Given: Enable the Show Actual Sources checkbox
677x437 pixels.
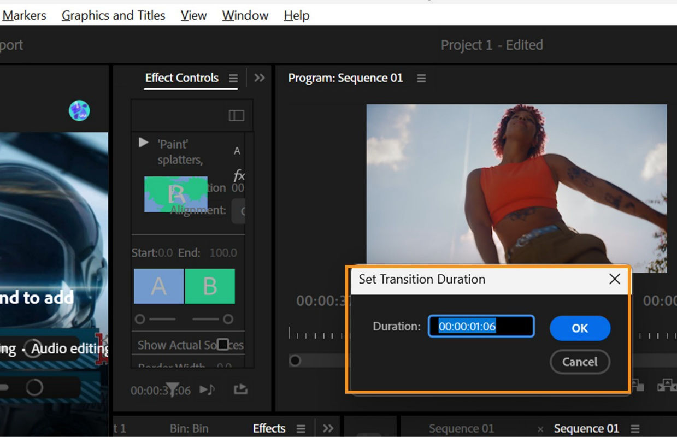Looking at the screenshot, I should pyautogui.click(x=223, y=344).
